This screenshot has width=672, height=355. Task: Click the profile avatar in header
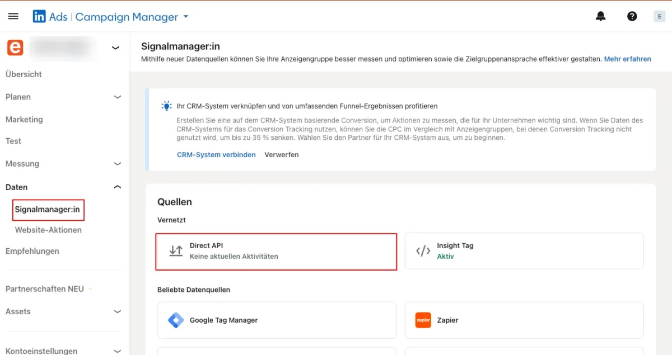click(659, 17)
